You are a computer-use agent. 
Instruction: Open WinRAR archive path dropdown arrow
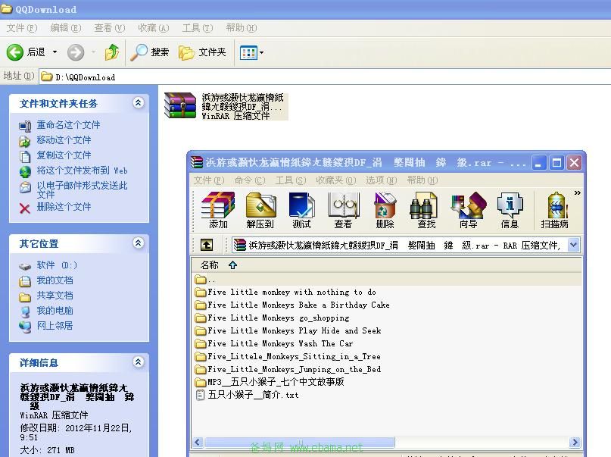573,245
